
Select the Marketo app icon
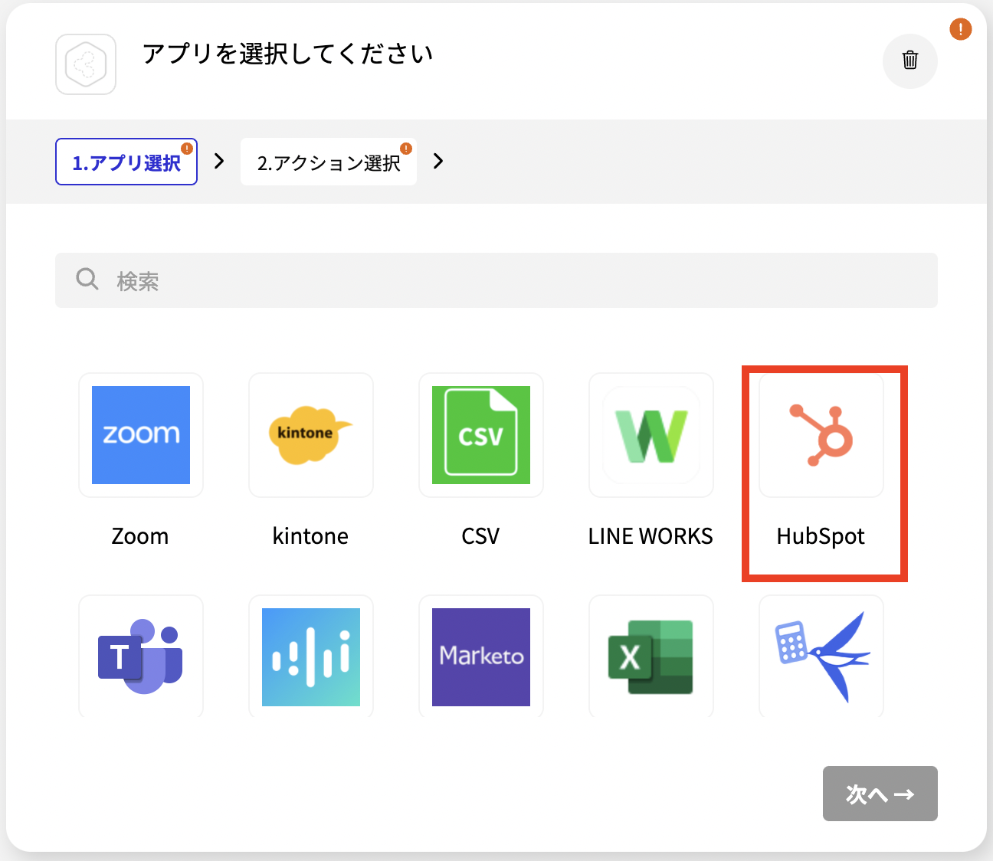(x=481, y=656)
